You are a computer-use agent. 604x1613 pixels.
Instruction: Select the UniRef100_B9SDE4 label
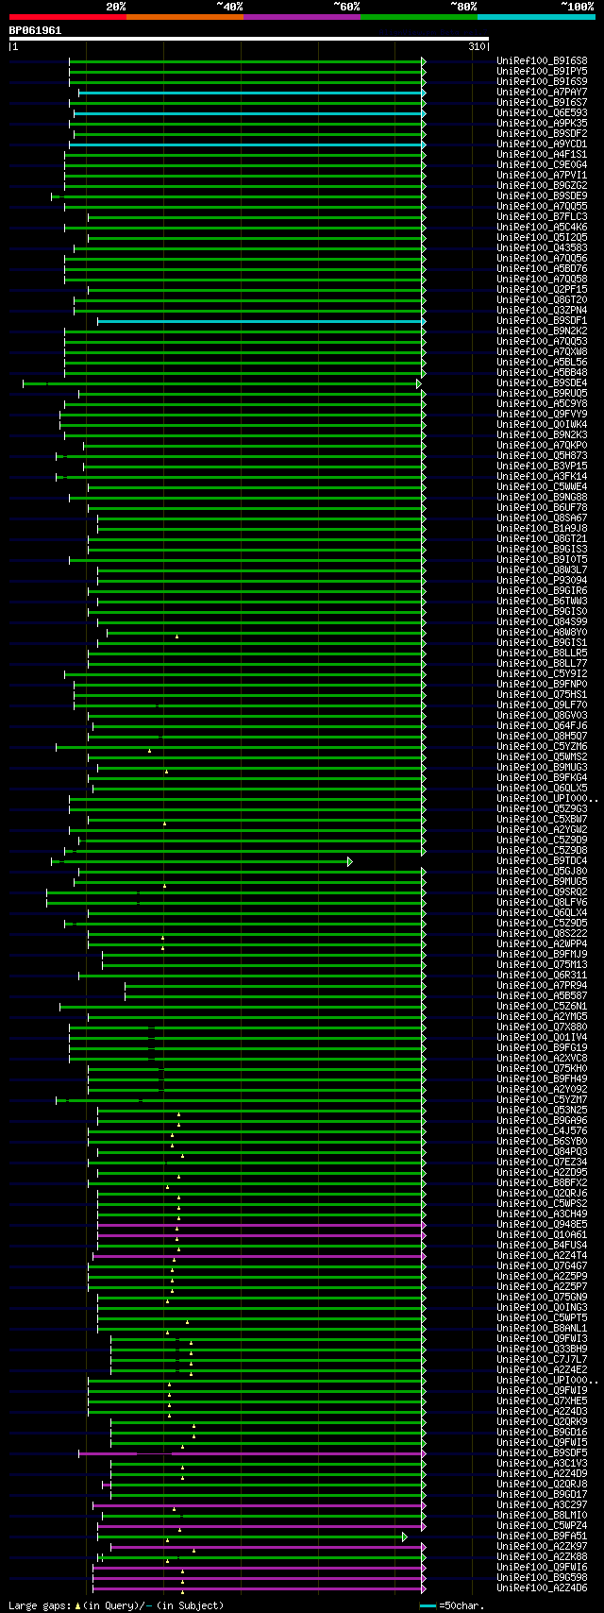pos(542,383)
